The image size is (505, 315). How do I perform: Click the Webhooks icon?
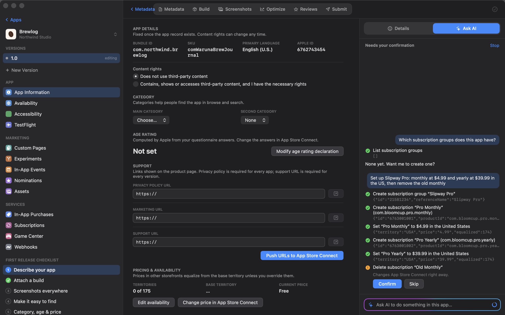click(9, 247)
